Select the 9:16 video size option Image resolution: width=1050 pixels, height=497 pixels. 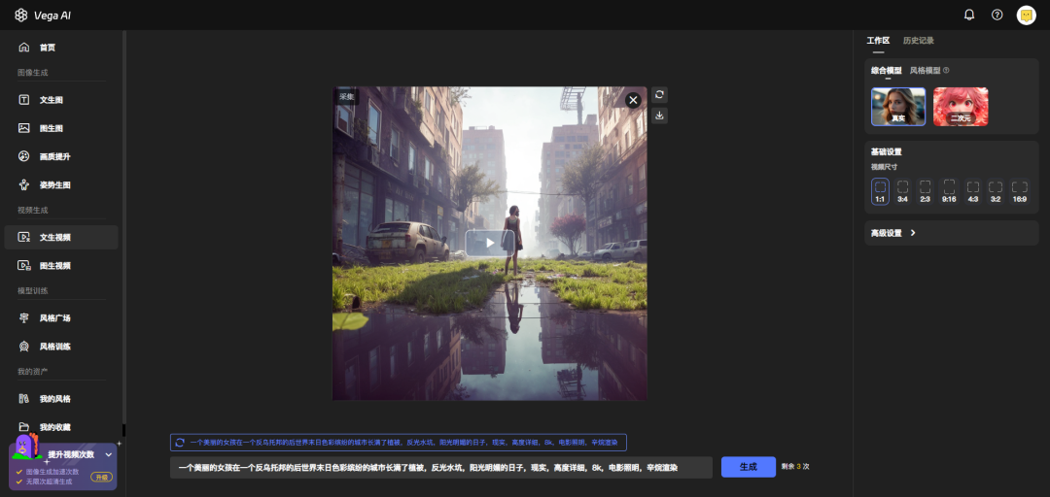click(949, 190)
